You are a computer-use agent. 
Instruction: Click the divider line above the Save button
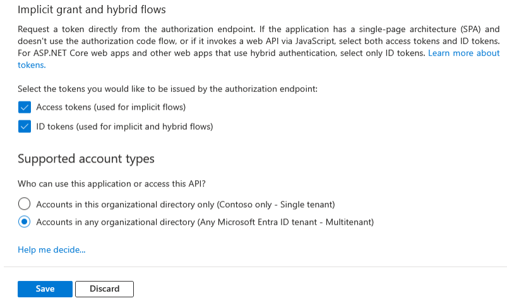pos(253,266)
